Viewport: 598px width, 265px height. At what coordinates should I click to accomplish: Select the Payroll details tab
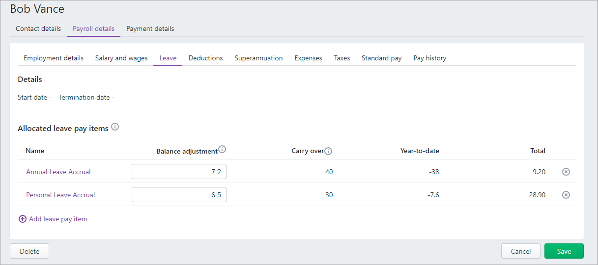pyautogui.click(x=93, y=28)
